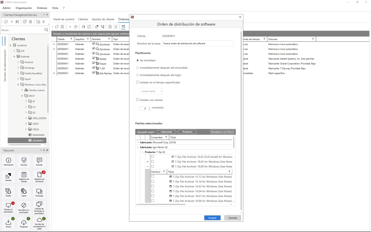This screenshot has width=371, height=232.
Task: Open Servidores no autorizados tile
Action: tap(24, 208)
